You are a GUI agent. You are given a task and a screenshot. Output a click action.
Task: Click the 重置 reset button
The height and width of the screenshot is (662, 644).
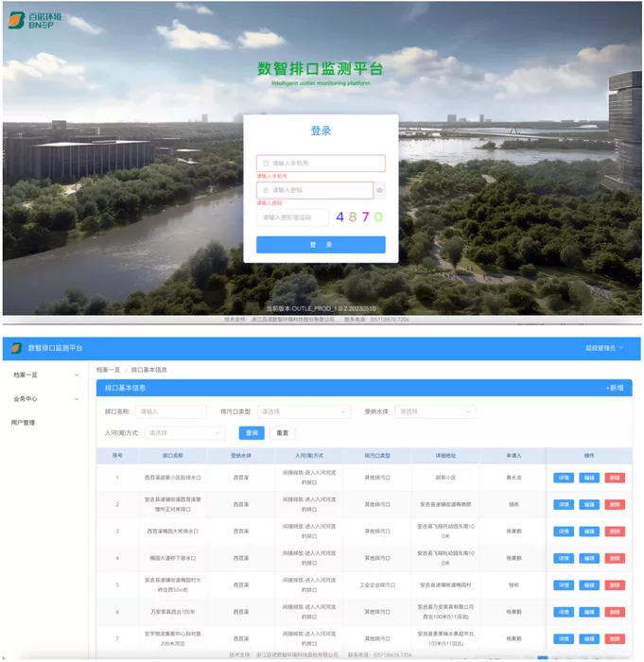(282, 433)
